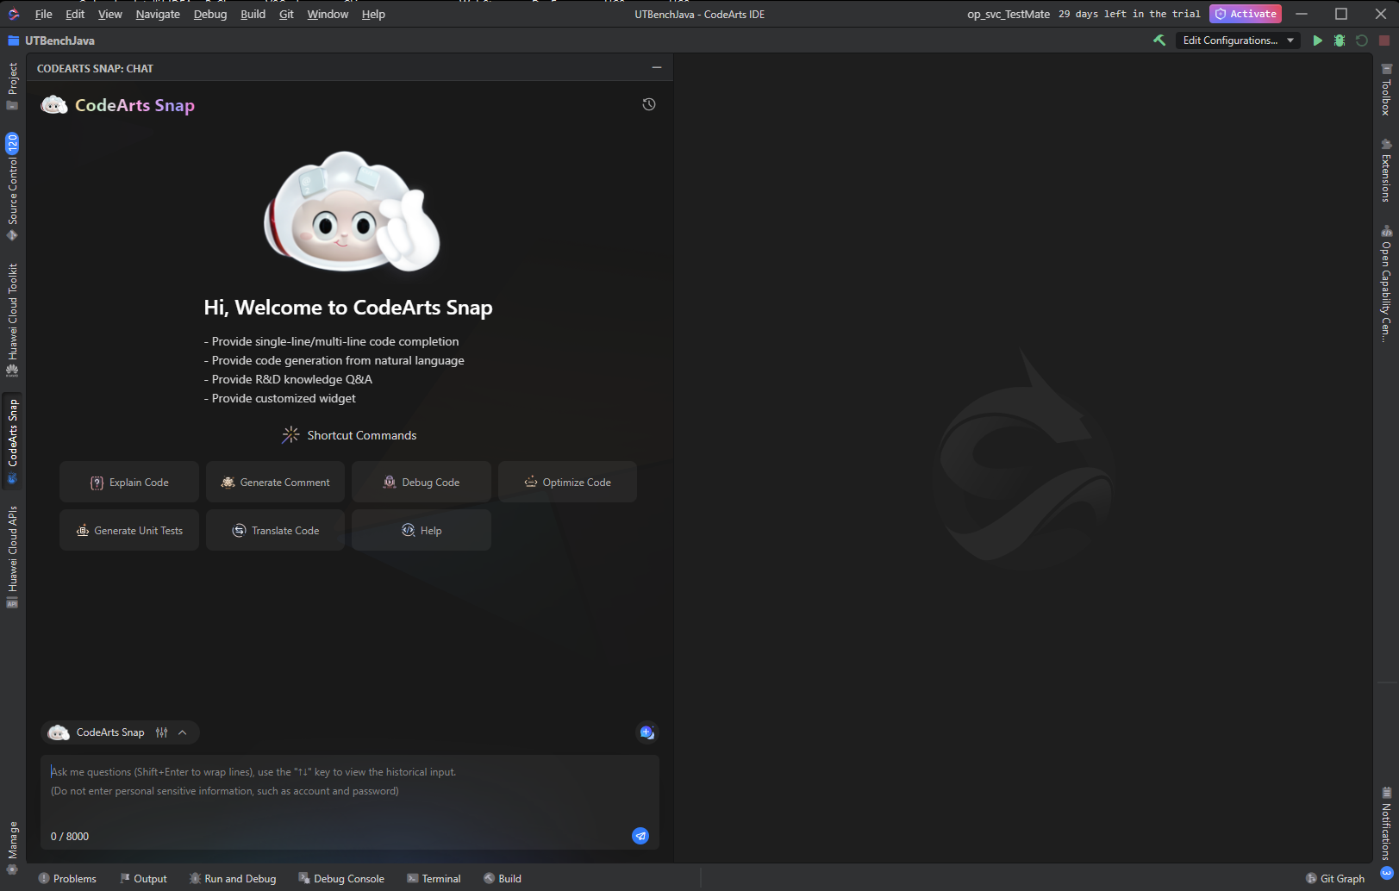Rerun the application via the circular arrow icon
Image resolution: width=1399 pixels, height=891 pixels.
pyautogui.click(x=1360, y=40)
